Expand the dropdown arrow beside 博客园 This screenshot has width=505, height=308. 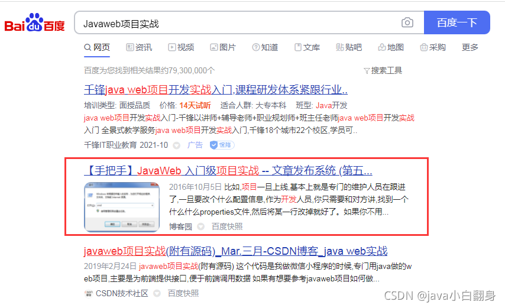pos(201,227)
